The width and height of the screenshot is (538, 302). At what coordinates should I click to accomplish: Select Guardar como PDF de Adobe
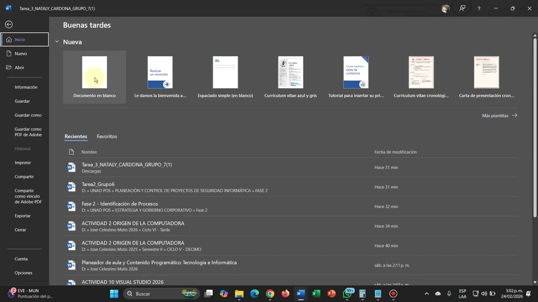(x=28, y=132)
